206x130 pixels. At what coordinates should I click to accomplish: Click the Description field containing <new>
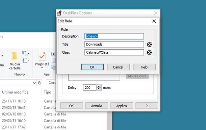tap(114, 36)
